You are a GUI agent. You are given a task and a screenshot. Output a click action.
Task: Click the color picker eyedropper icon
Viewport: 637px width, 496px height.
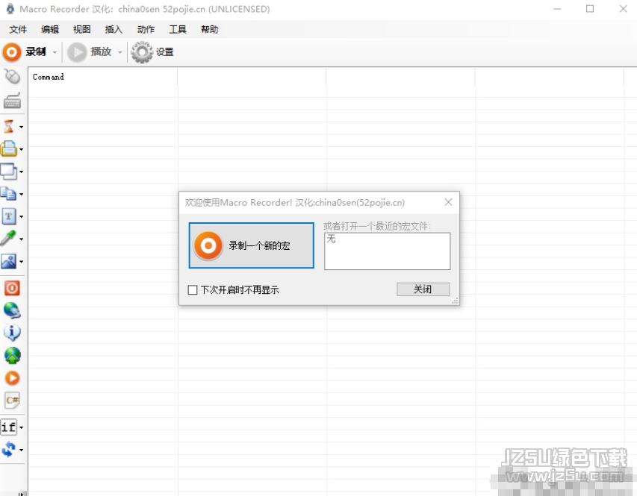[8, 238]
